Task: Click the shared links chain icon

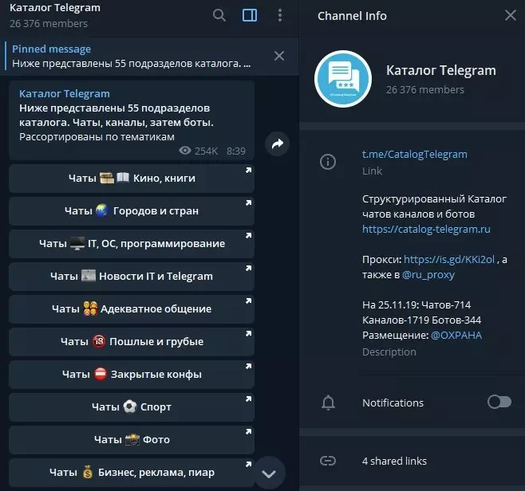Action: tap(328, 461)
